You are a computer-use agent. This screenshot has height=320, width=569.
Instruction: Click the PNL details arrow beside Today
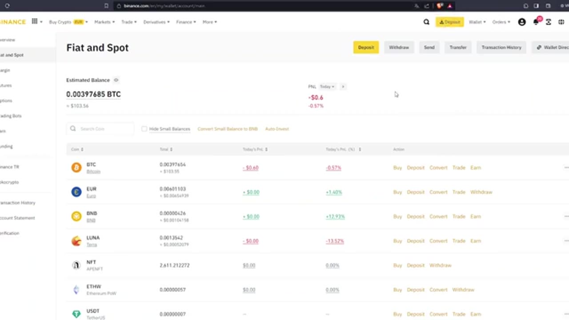coord(343,86)
